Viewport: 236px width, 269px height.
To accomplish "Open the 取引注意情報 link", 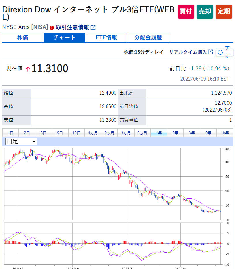I will [72, 28].
